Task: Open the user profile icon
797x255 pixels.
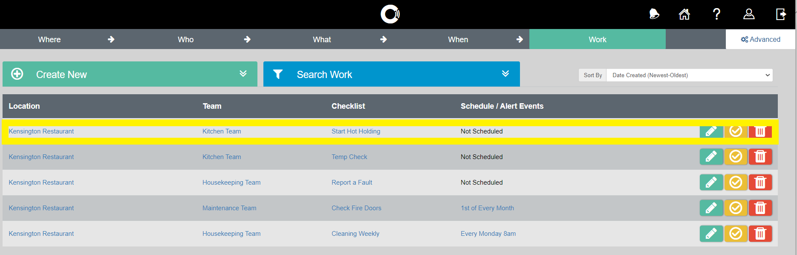Action: (x=749, y=14)
